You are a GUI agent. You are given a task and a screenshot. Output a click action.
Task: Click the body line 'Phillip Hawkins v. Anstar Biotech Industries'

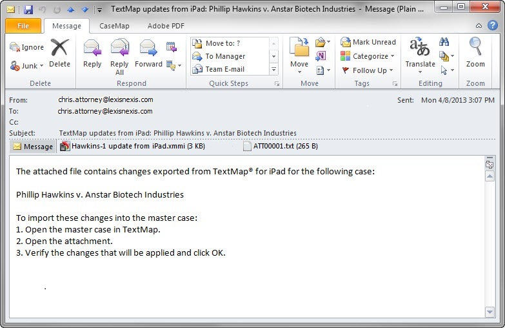pos(100,195)
